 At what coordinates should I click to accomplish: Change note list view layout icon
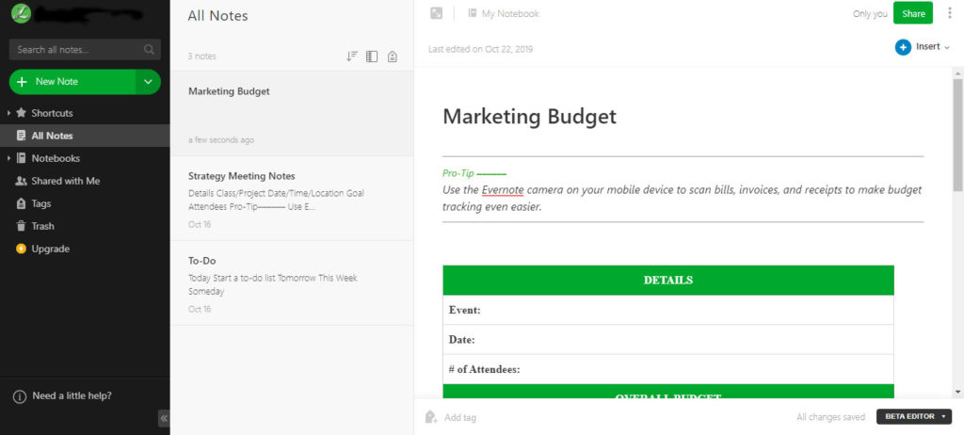(x=372, y=56)
